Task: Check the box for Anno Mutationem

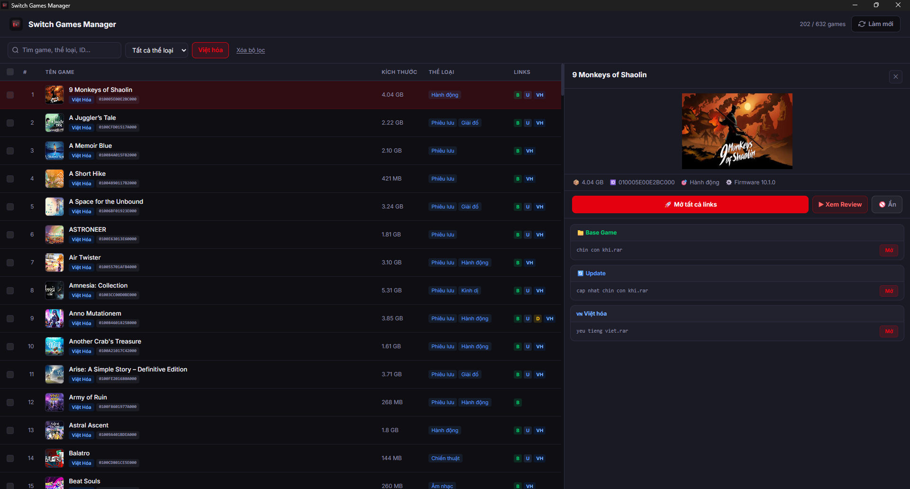Action: 10,318
